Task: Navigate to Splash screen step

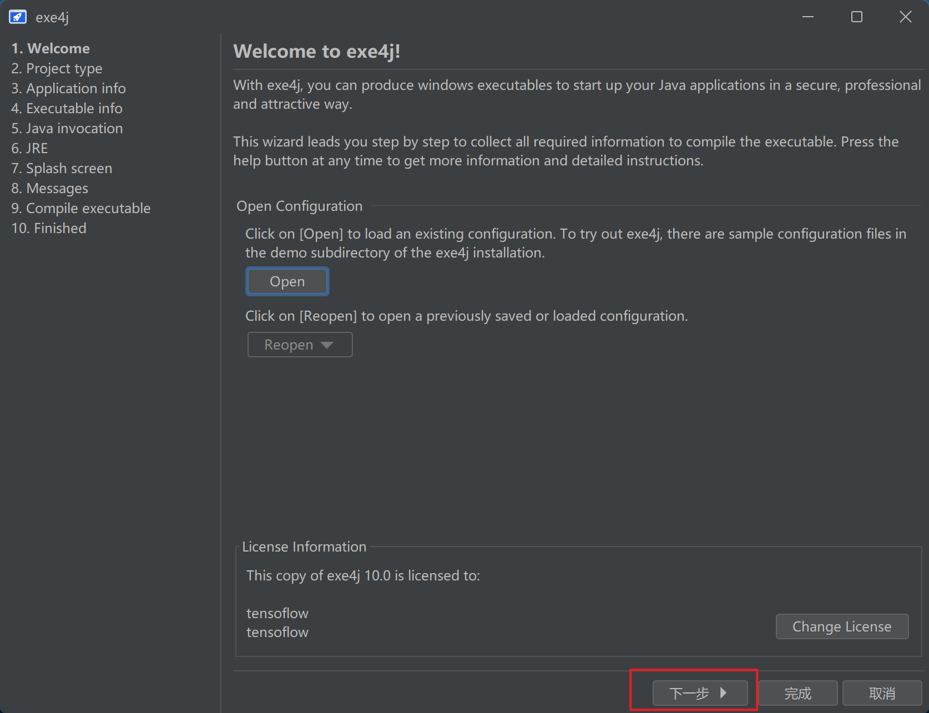Action: click(x=62, y=168)
